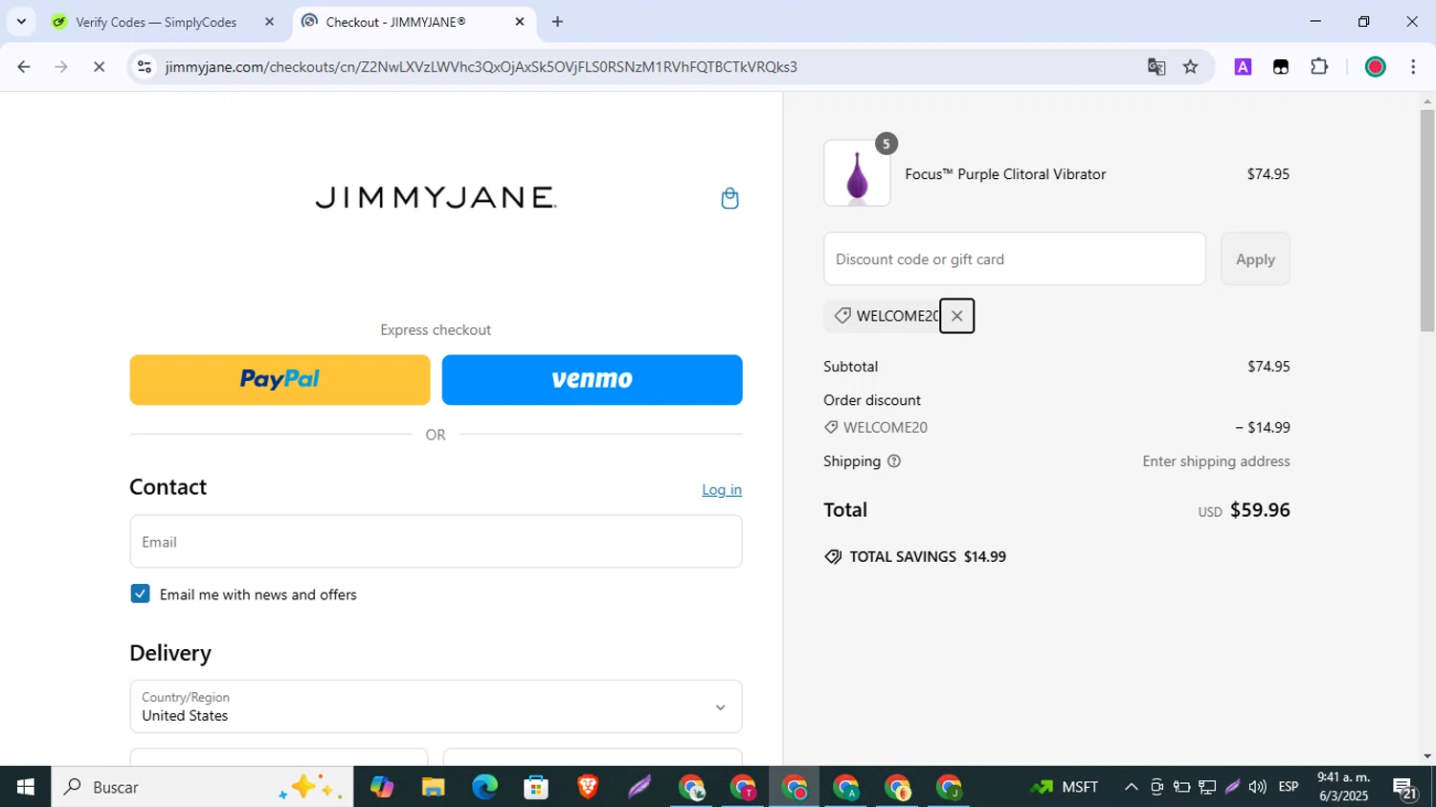
Task: Click the shipping info question mark icon
Action: (894, 461)
